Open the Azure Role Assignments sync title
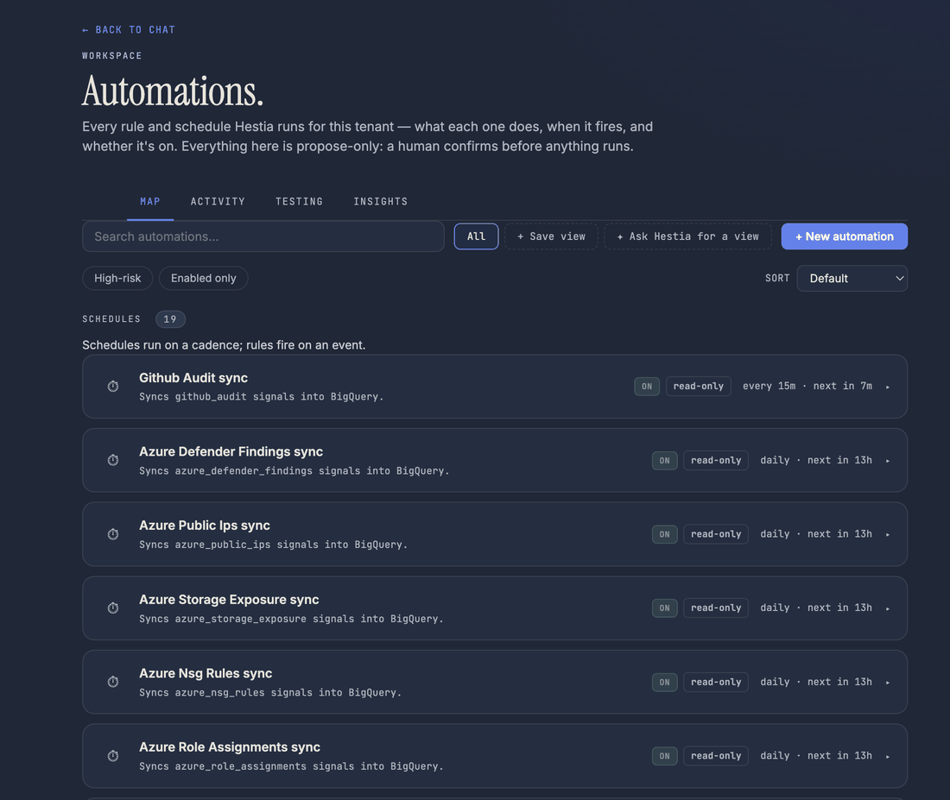This screenshot has height=800, width=950. (230, 747)
